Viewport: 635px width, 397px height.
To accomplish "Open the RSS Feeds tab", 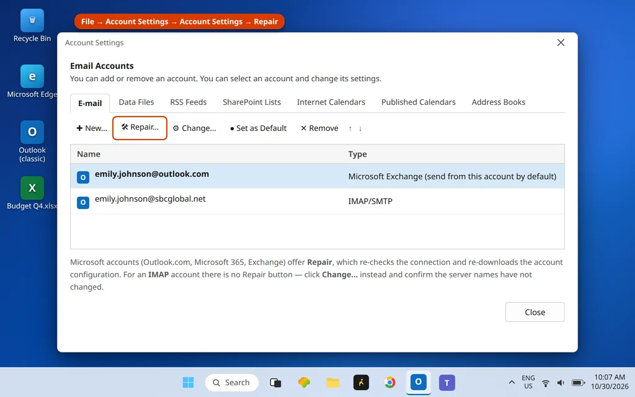I will pyautogui.click(x=189, y=102).
